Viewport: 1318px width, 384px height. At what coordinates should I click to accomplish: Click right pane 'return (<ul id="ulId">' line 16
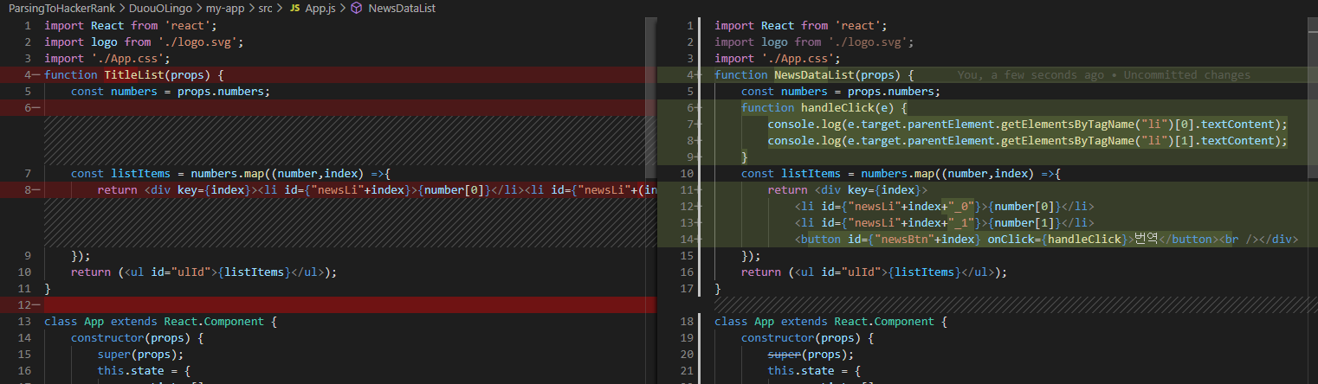click(875, 272)
